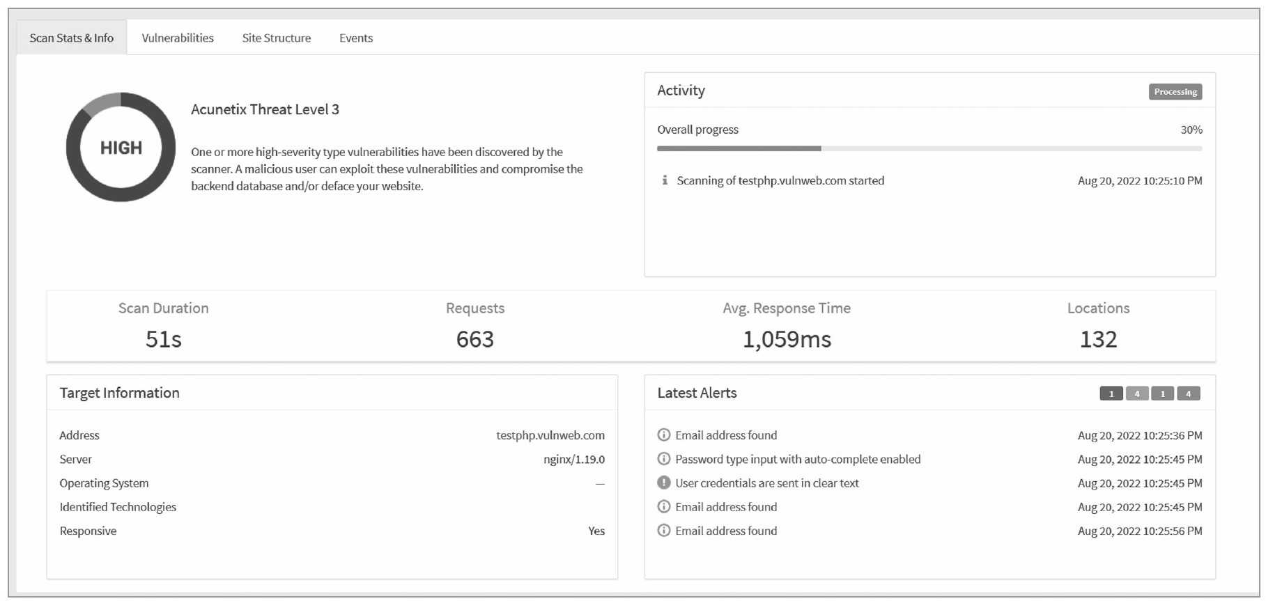Screen dimensions: 1266x601
Task: Click the medium severity count badge showing 4
Action: [x=1137, y=393]
